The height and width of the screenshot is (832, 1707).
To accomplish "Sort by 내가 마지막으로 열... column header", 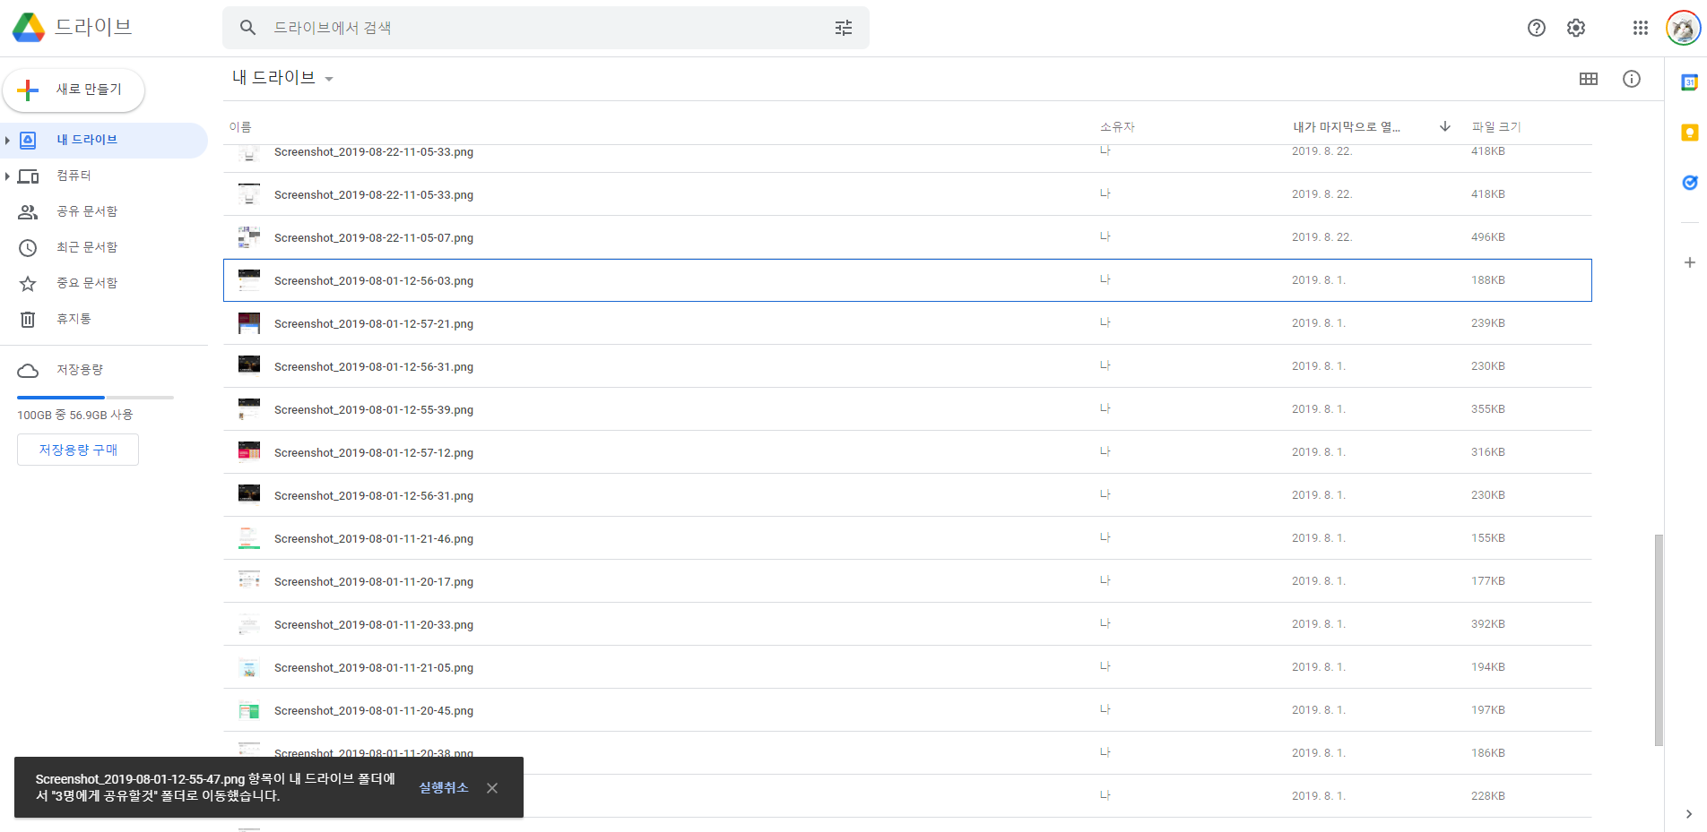I will click(1347, 127).
